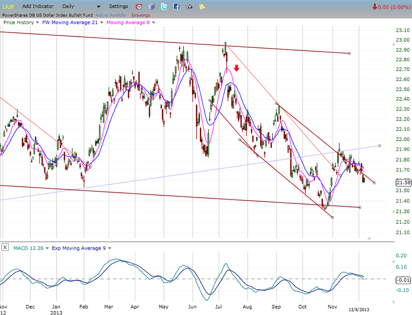This screenshot has height=315, width=412.
Task: Open the Exp Moving Average 9 dropdown
Action: click(109, 248)
